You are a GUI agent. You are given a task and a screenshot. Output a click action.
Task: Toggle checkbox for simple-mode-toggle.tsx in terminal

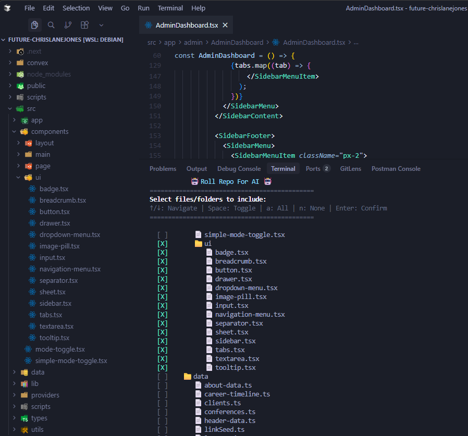pyautogui.click(x=163, y=235)
